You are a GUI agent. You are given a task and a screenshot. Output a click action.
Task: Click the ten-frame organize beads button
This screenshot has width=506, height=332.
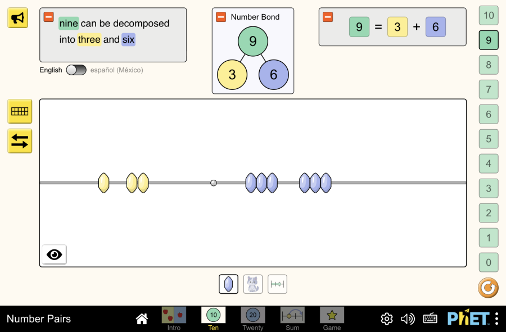20,111
